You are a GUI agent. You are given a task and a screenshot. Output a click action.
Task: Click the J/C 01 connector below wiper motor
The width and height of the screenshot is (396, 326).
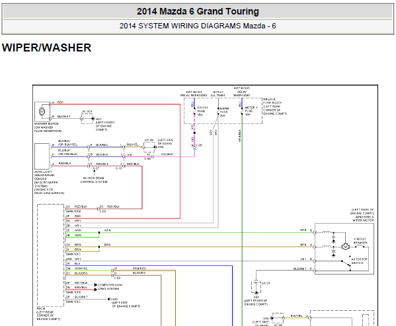click(256, 287)
